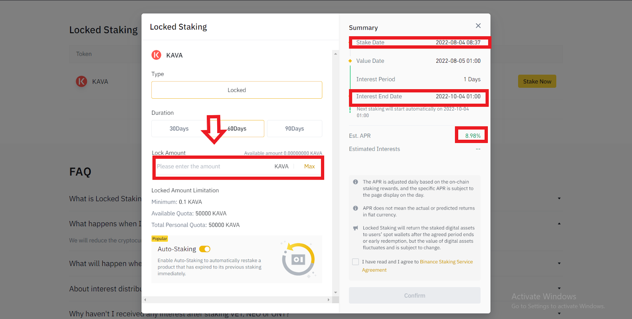Image resolution: width=632 pixels, height=319 pixels.
Task: Click the 8.98% Est. APR value
Action: [473, 136]
